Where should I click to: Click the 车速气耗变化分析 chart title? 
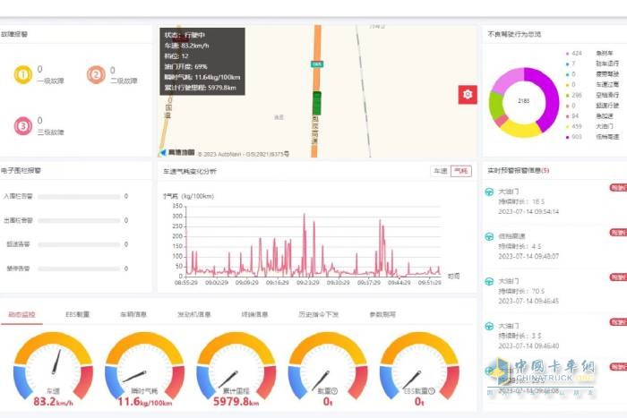[190, 172]
